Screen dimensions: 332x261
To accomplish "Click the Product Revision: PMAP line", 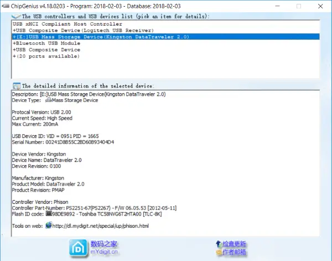I will click(x=38, y=190).
